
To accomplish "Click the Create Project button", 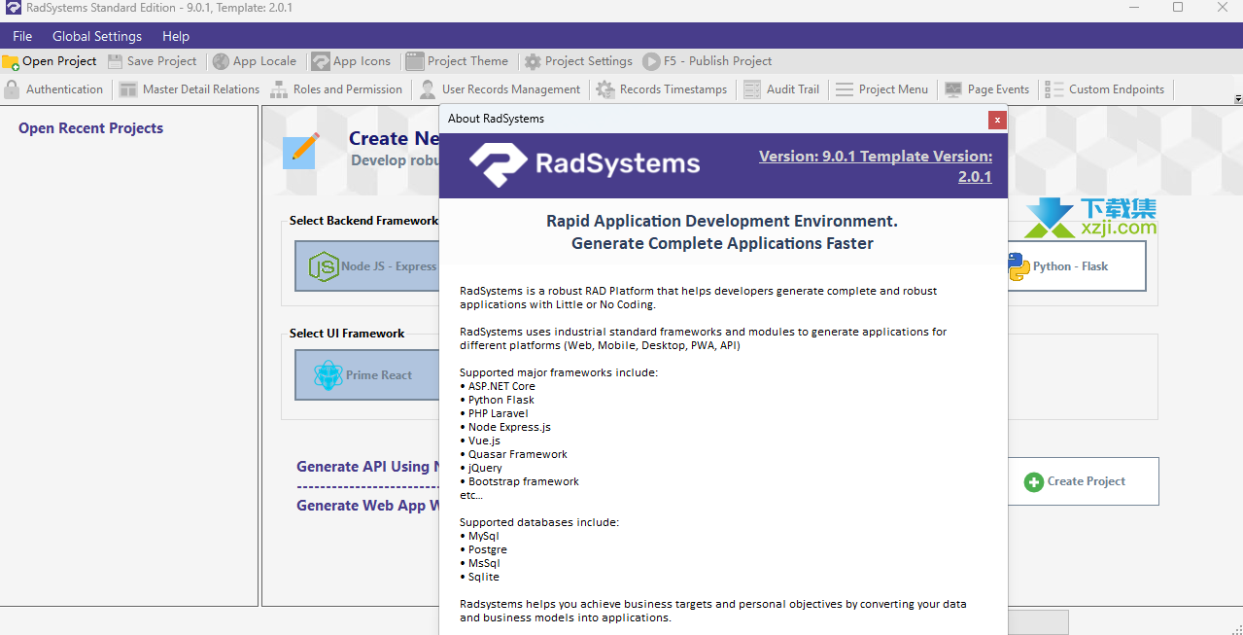I will 1083,481.
